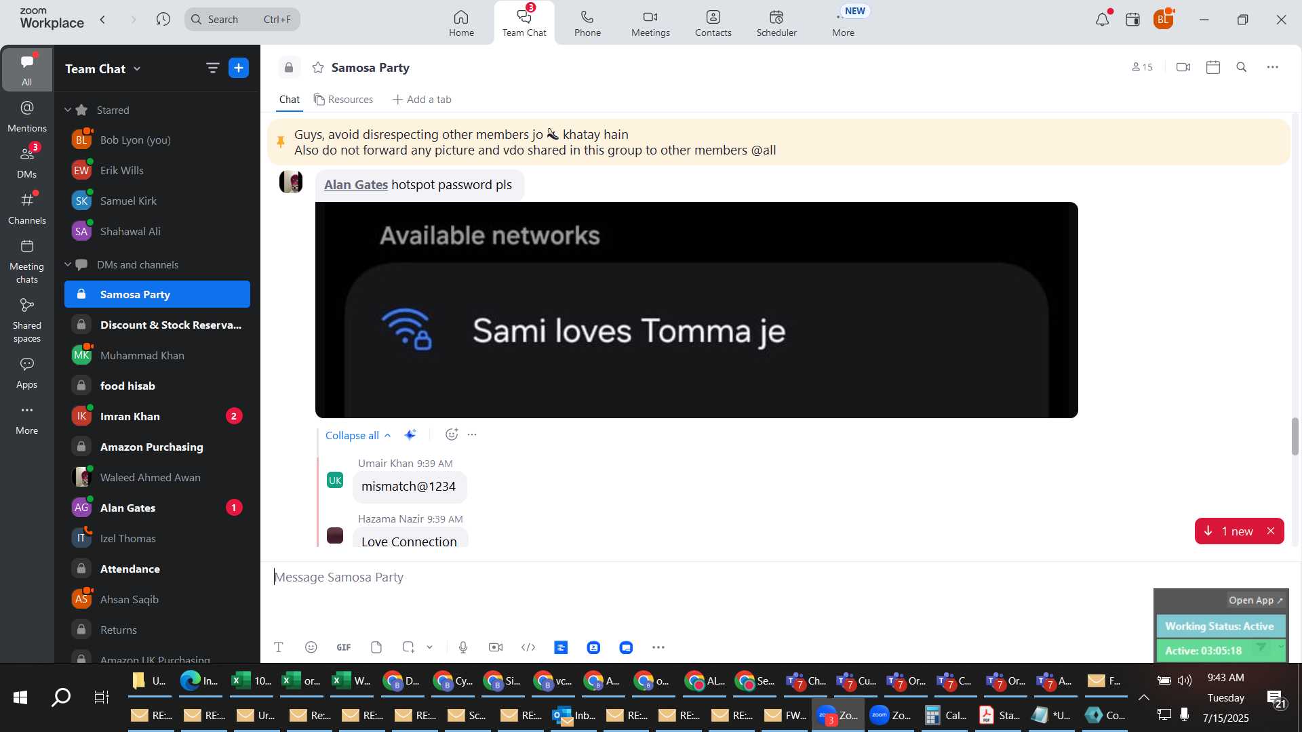Image resolution: width=1302 pixels, height=732 pixels.
Task: Open the Available networks image
Action: [696, 310]
